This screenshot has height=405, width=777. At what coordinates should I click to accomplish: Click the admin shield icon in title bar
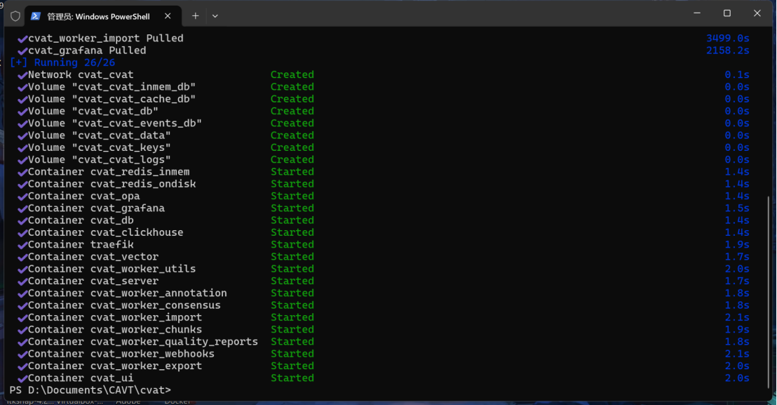(x=15, y=16)
